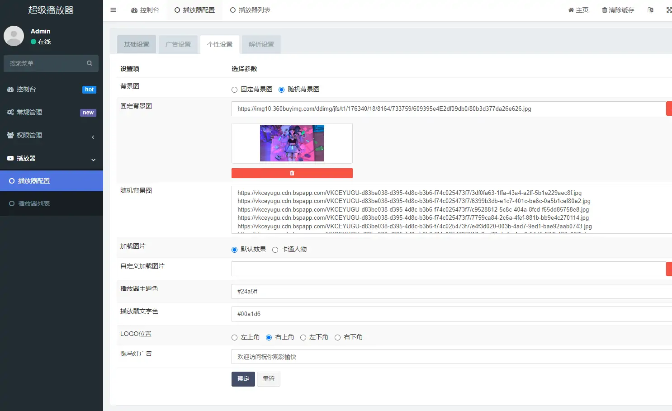Click the dashboard gauge icon beside 控制台

click(134, 9)
